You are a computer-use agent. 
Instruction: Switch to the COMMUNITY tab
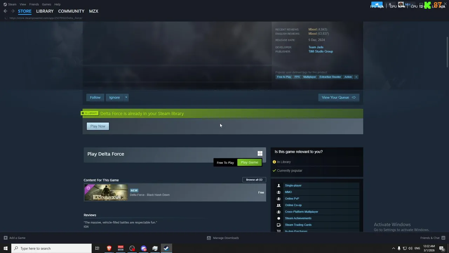point(71,11)
